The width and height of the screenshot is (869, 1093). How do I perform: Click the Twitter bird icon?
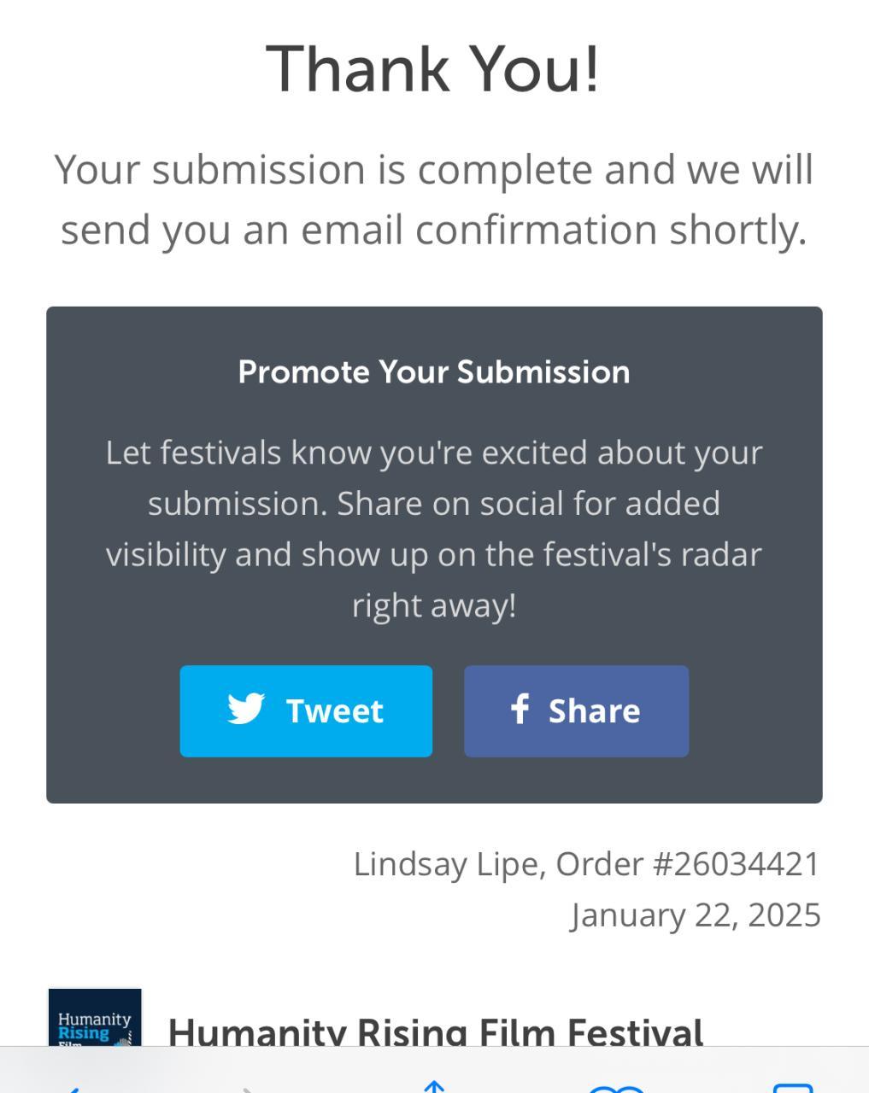(x=246, y=710)
